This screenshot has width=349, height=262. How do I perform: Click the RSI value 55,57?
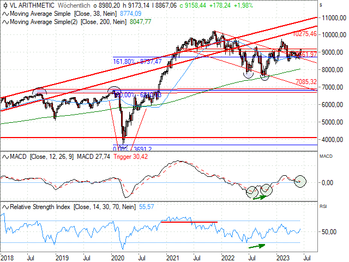(x=147, y=207)
